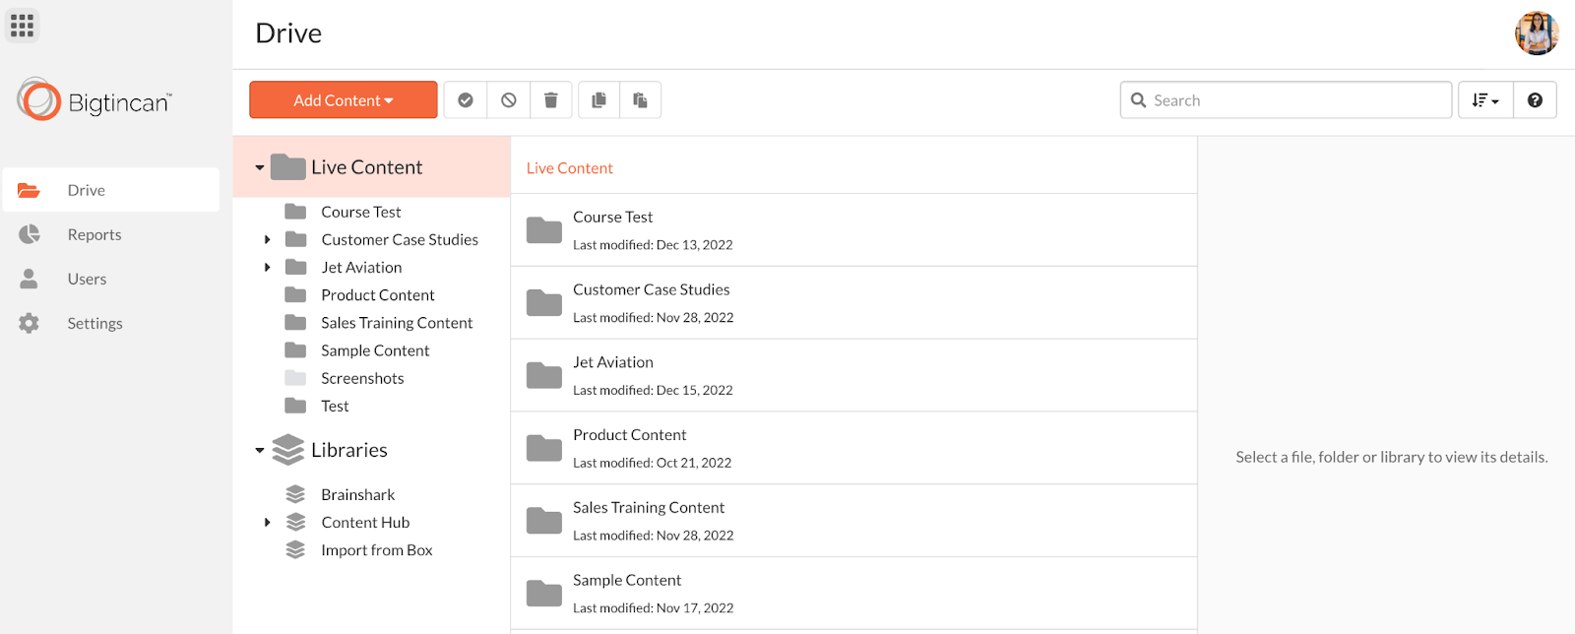Open the sort order dropdown
This screenshot has height=634, width=1575.
click(1484, 100)
